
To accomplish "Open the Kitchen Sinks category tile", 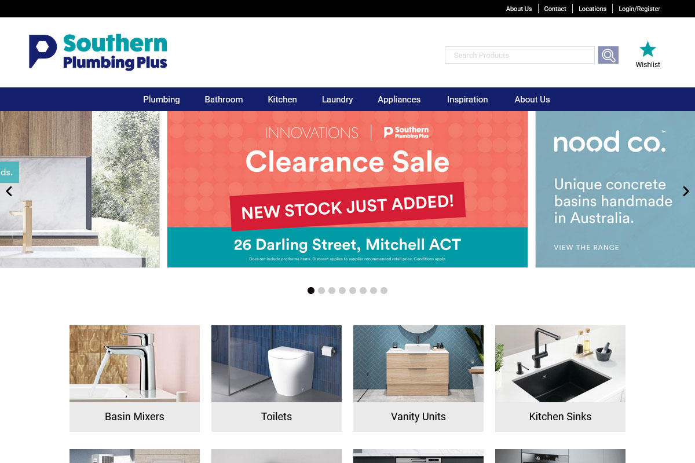I will (560, 378).
